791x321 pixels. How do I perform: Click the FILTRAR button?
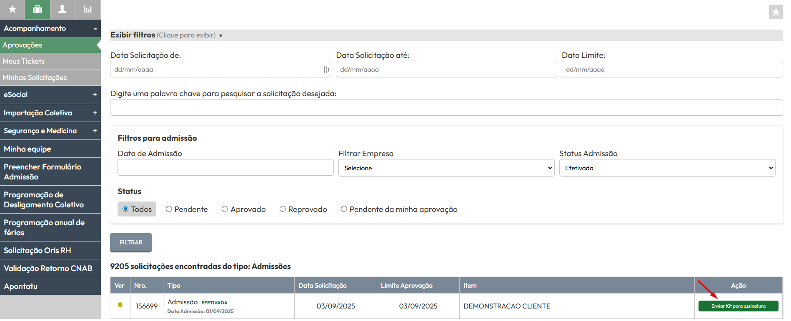pyautogui.click(x=131, y=242)
